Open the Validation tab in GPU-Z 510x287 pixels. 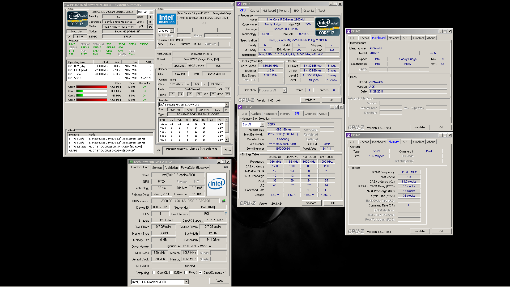172,168
